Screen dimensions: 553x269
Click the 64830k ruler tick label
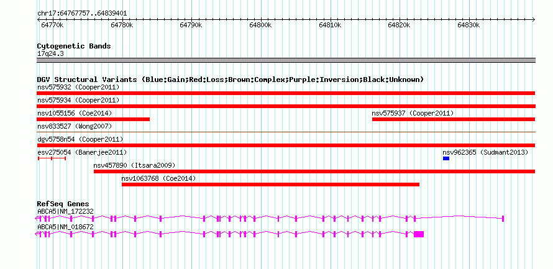point(468,25)
